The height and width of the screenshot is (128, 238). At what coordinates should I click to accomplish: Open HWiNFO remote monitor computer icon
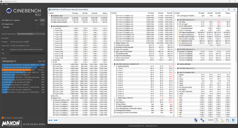[196, 120]
